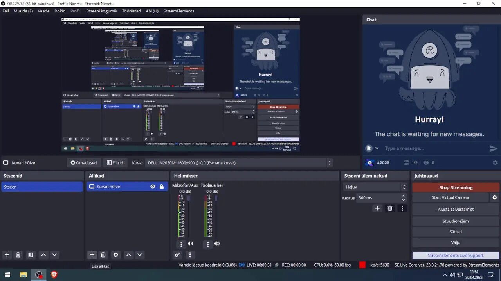Select the Stseen scene row
The width and height of the screenshot is (501, 281).
tap(42, 187)
